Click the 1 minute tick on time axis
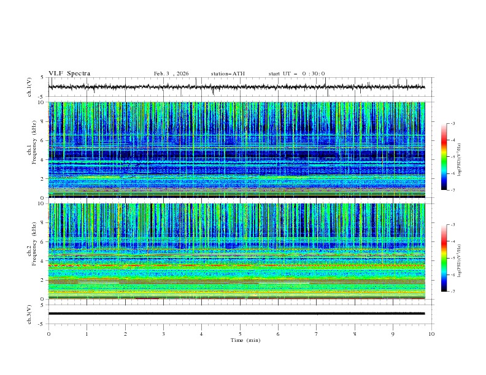This screenshot has height=375, width=486. [87, 334]
